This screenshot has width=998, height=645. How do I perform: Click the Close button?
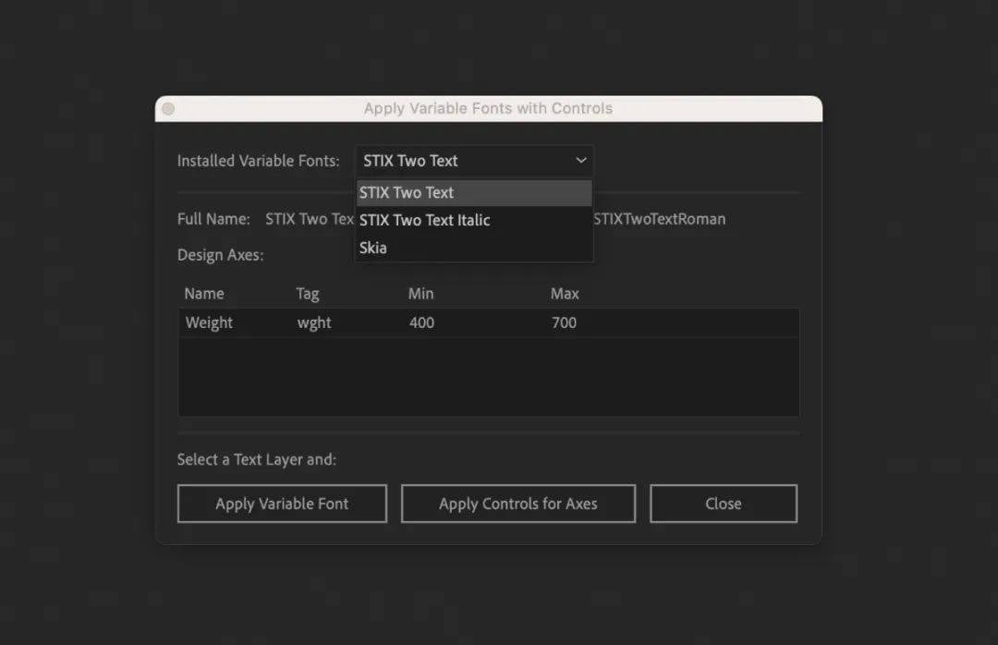(723, 504)
